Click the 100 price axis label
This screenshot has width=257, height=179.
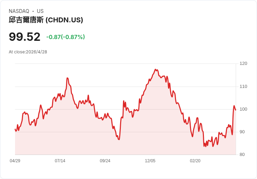click(243, 109)
